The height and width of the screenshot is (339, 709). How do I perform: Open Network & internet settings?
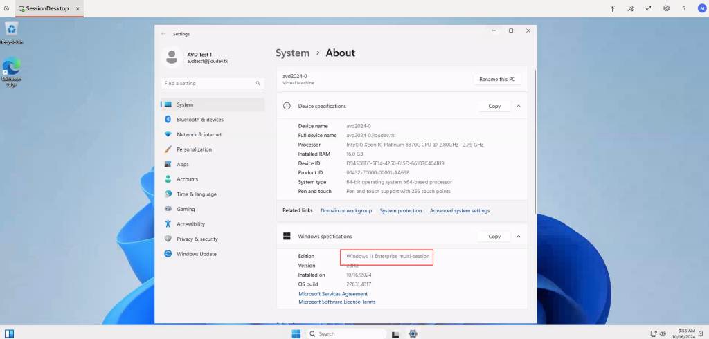click(x=213, y=134)
